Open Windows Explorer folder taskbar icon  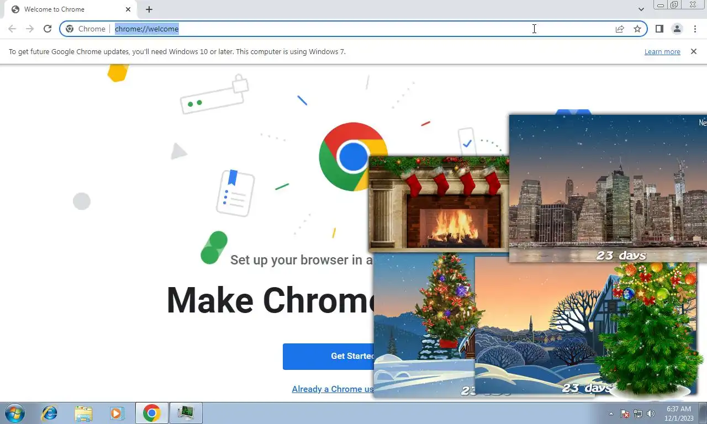(83, 413)
